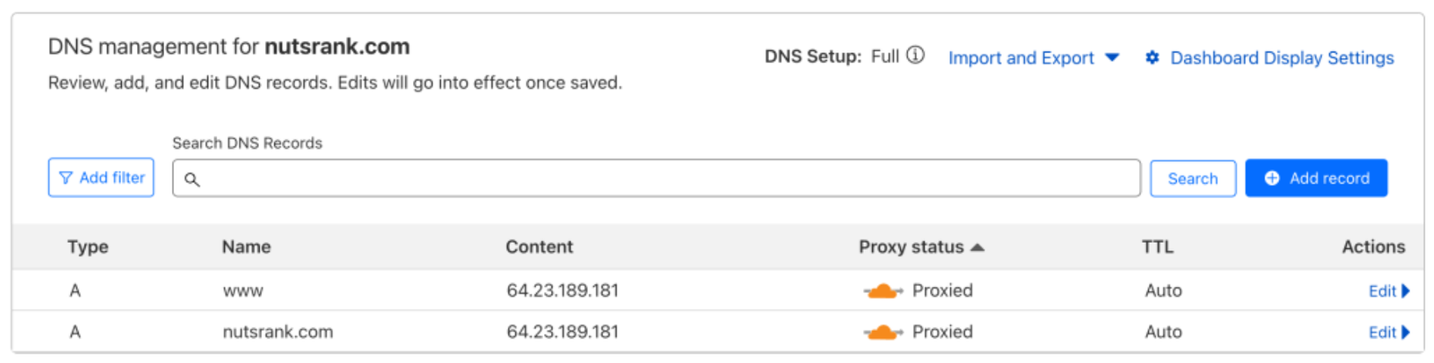Click the magnifier icon in search box

pyautogui.click(x=192, y=179)
